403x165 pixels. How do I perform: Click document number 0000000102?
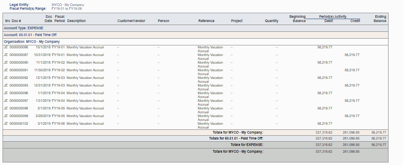[x=19, y=123]
